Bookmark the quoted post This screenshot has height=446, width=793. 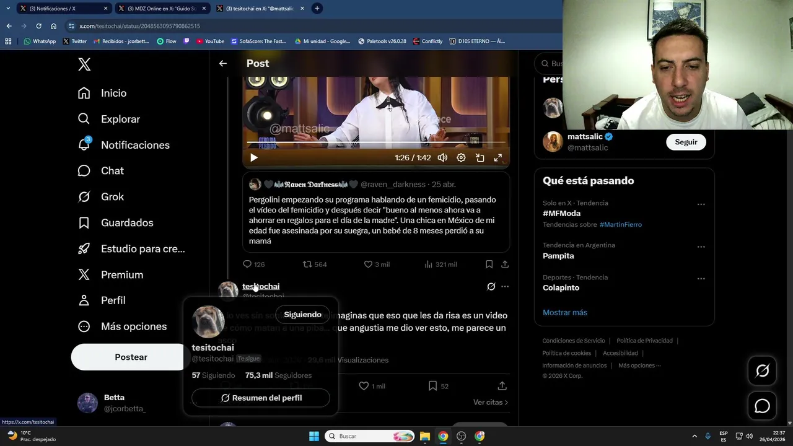point(489,264)
